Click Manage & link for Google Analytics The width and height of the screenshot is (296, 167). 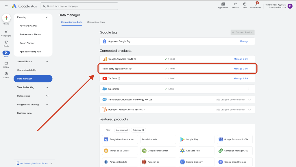[x=241, y=59]
